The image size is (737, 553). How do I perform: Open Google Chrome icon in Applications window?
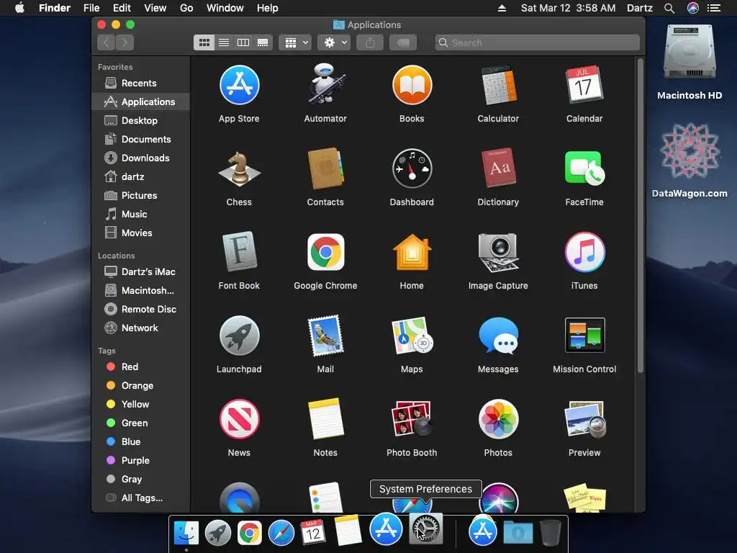pyautogui.click(x=325, y=252)
